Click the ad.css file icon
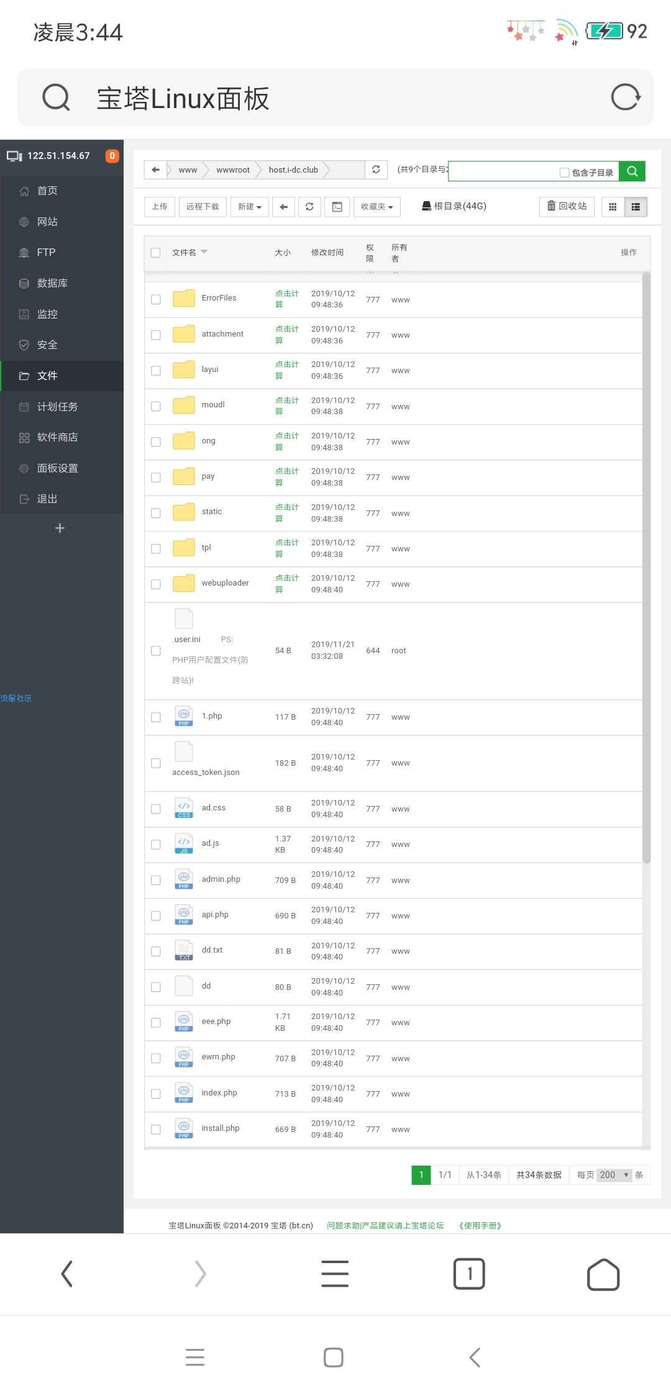The width and height of the screenshot is (671, 1396). pyautogui.click(x=183, y=808)
